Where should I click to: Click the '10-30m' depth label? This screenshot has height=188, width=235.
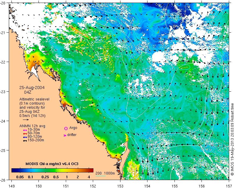[x=34, y=130]
